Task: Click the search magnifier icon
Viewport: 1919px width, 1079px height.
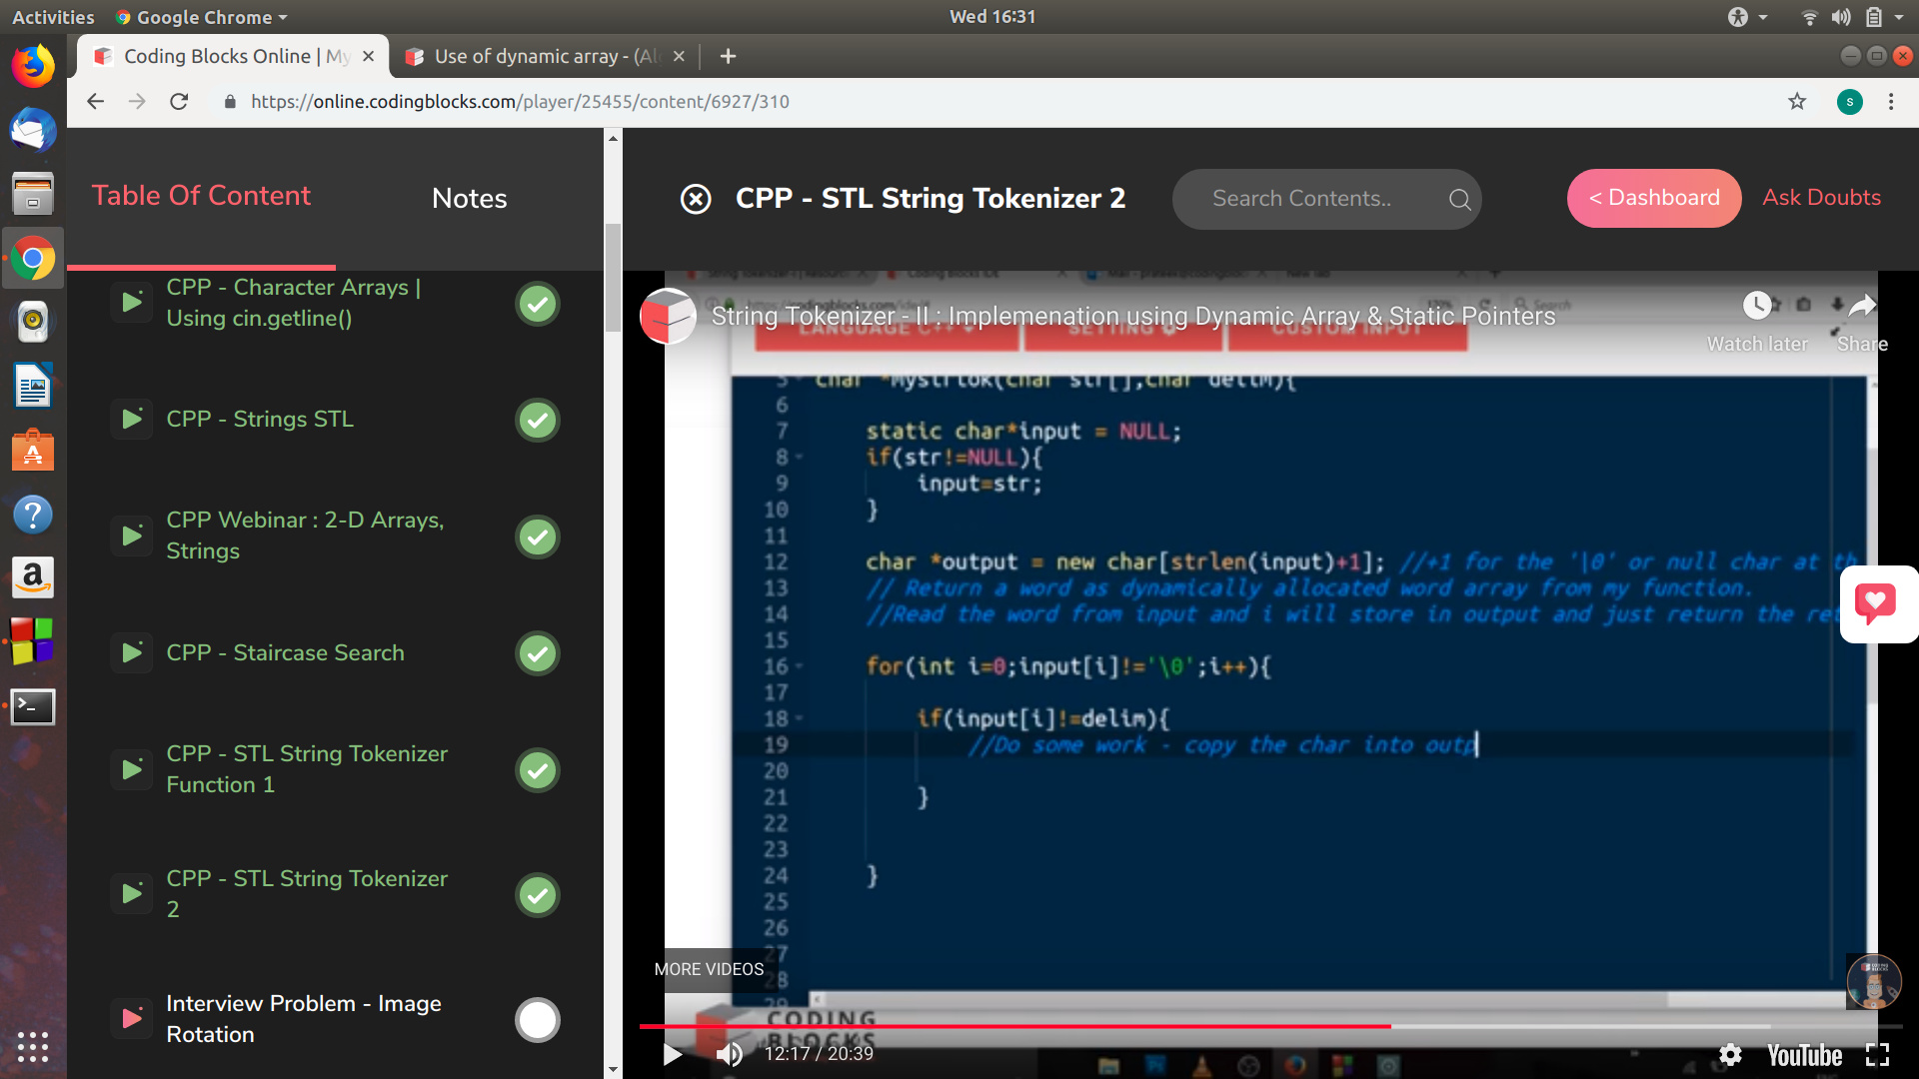Action: (x=1459, y=200)
